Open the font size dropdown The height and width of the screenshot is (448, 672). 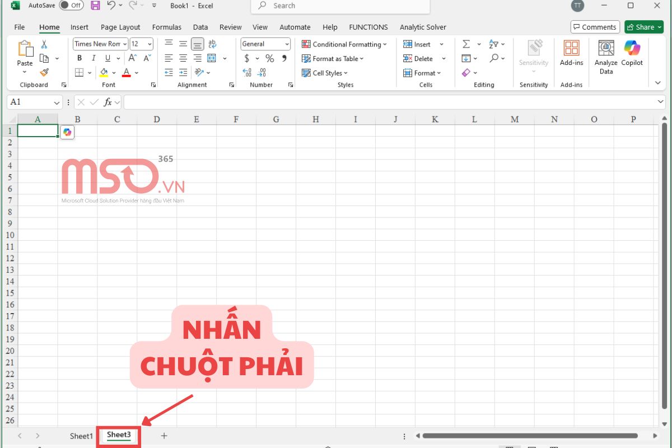click(x=150, y=44)
